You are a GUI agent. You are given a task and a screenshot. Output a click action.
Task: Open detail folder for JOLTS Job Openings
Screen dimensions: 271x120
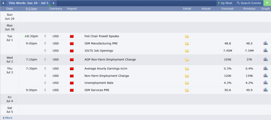click(x=187, y=51)
